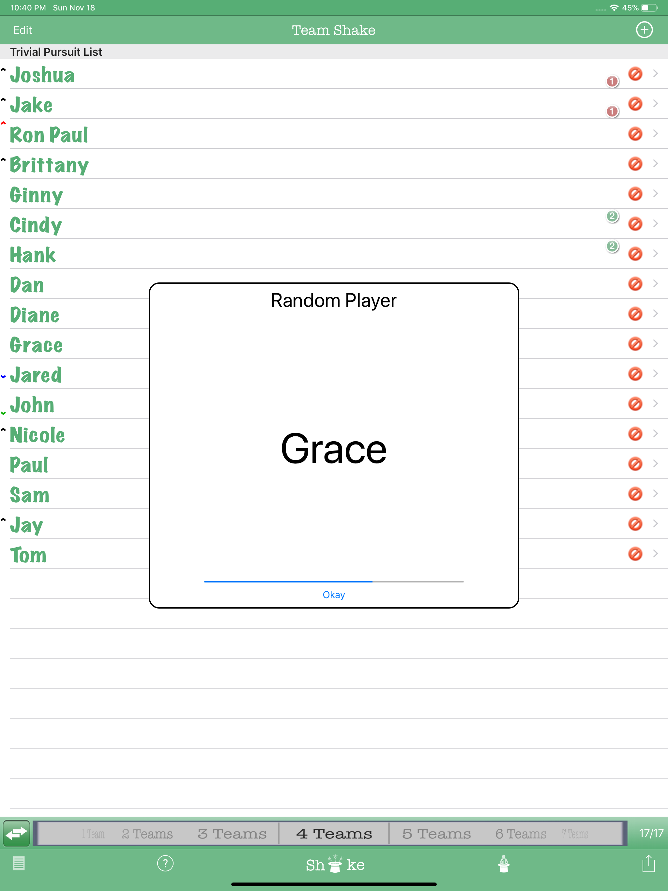Tap the add player plus icon
Viewport: 668px width, 891px height.
644,30
